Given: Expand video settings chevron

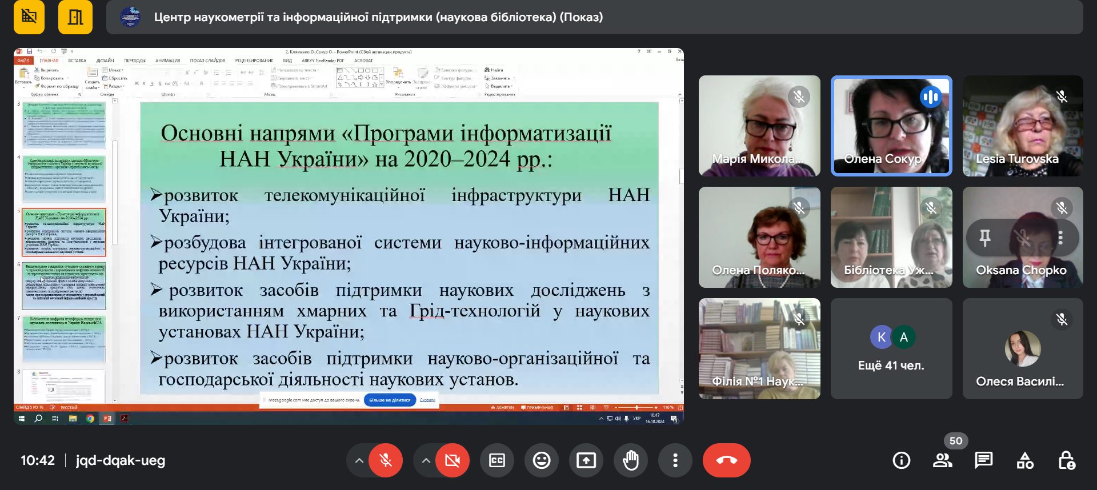Looking at the screenshot, I should point(426,460).
